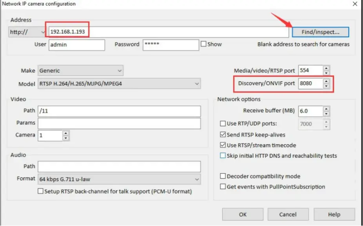Cancel the camera configuration dialog
363x226 pixels.
click(x=288, y=214)
